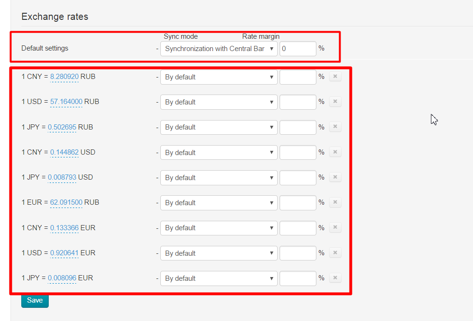473x321 pixels.
Task: Open sync mode dropdown for JPY to RUB
Action: tap(219, 127)
